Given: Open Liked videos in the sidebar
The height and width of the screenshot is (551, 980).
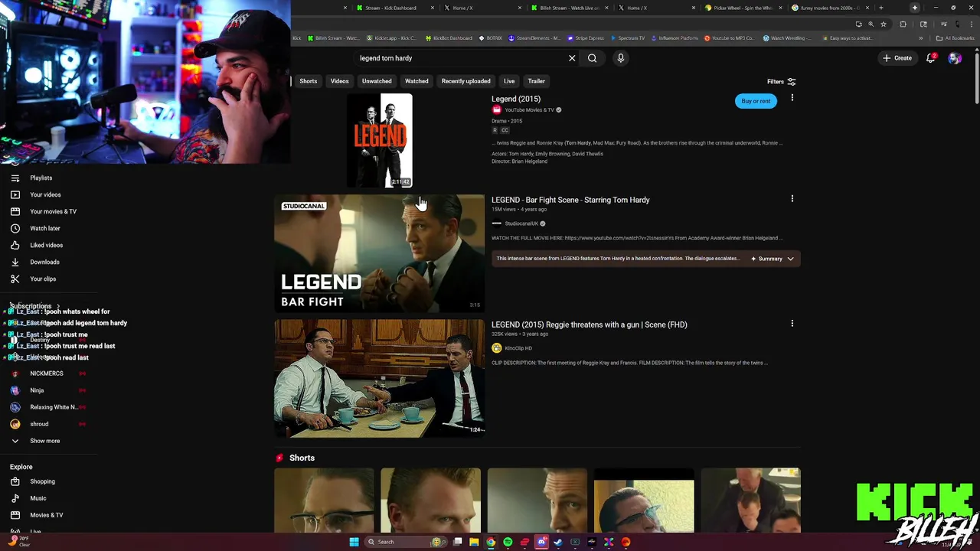Looking at the screenshot, I should [x=46, y=245].
